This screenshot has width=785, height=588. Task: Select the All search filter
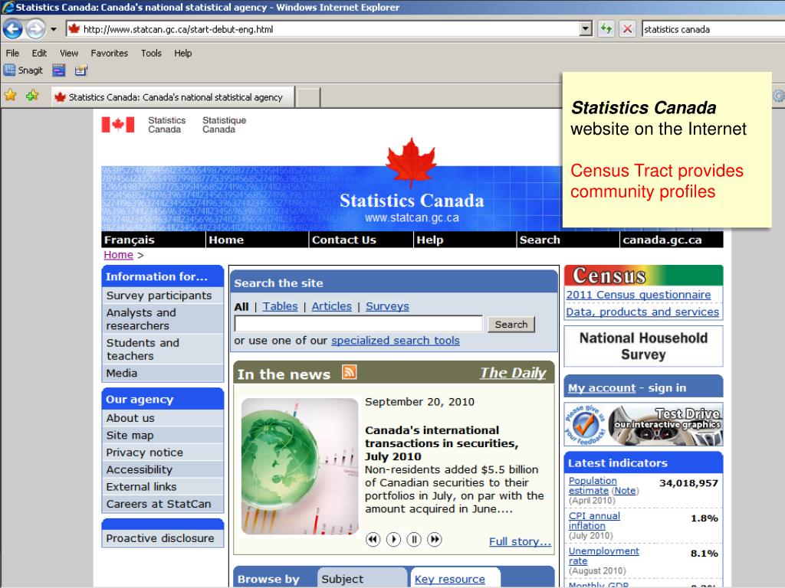(x=241, y=306)
